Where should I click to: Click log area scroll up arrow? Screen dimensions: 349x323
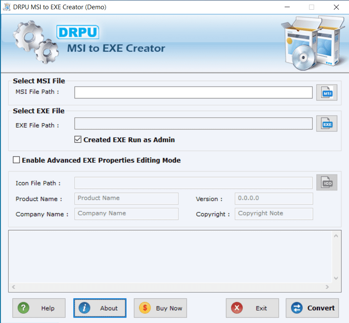click(x=336, y=236)
